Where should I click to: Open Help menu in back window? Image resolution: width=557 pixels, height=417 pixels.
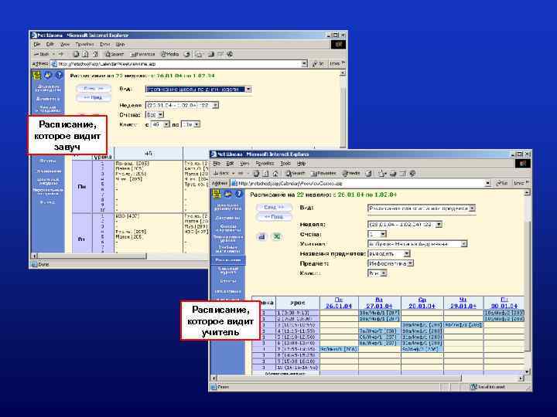pos(121,44)
